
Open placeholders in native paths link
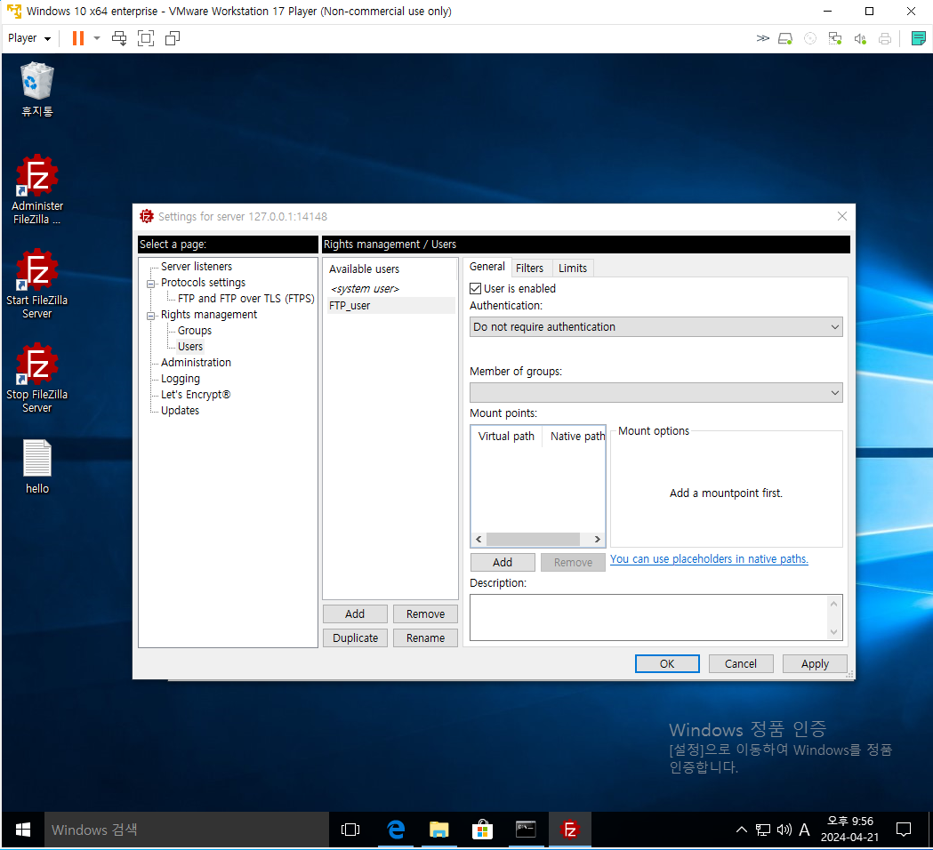[709, 559]
